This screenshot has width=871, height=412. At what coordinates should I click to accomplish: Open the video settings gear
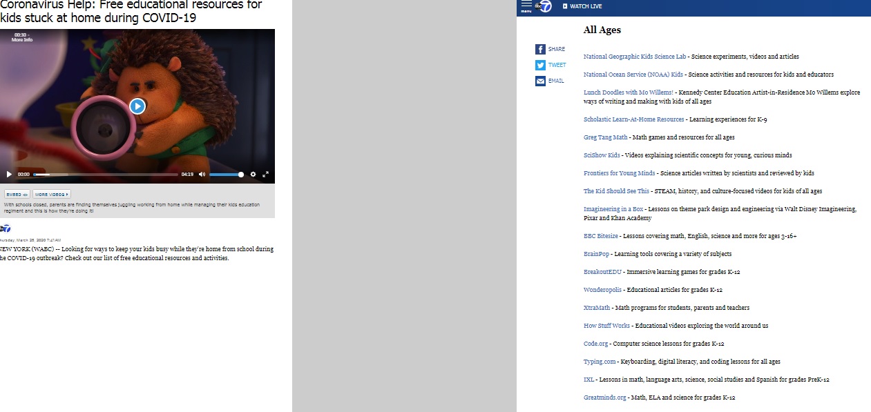(253, 175)
